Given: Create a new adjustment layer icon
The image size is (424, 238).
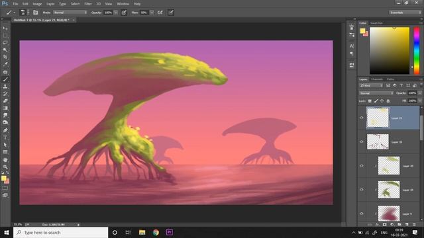Looking at the screenshot, I should [x=392, y=225].
